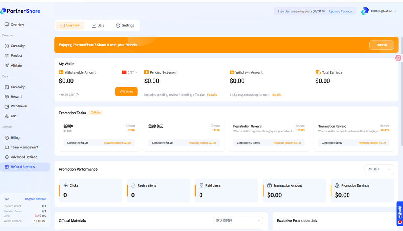Select the Transaction Reward task card
This screenshot has height=231, width=403.
point(354,135)
